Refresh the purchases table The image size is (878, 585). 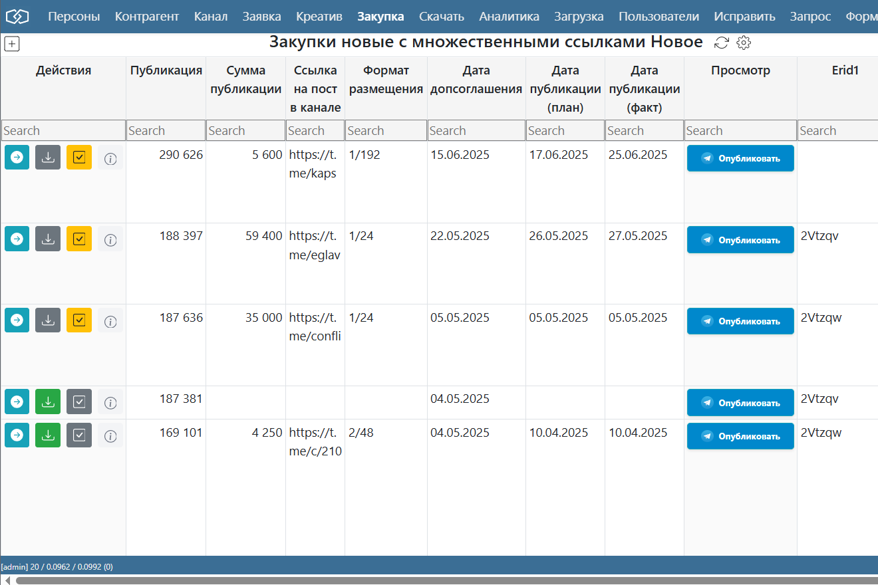tap(722, 43)
